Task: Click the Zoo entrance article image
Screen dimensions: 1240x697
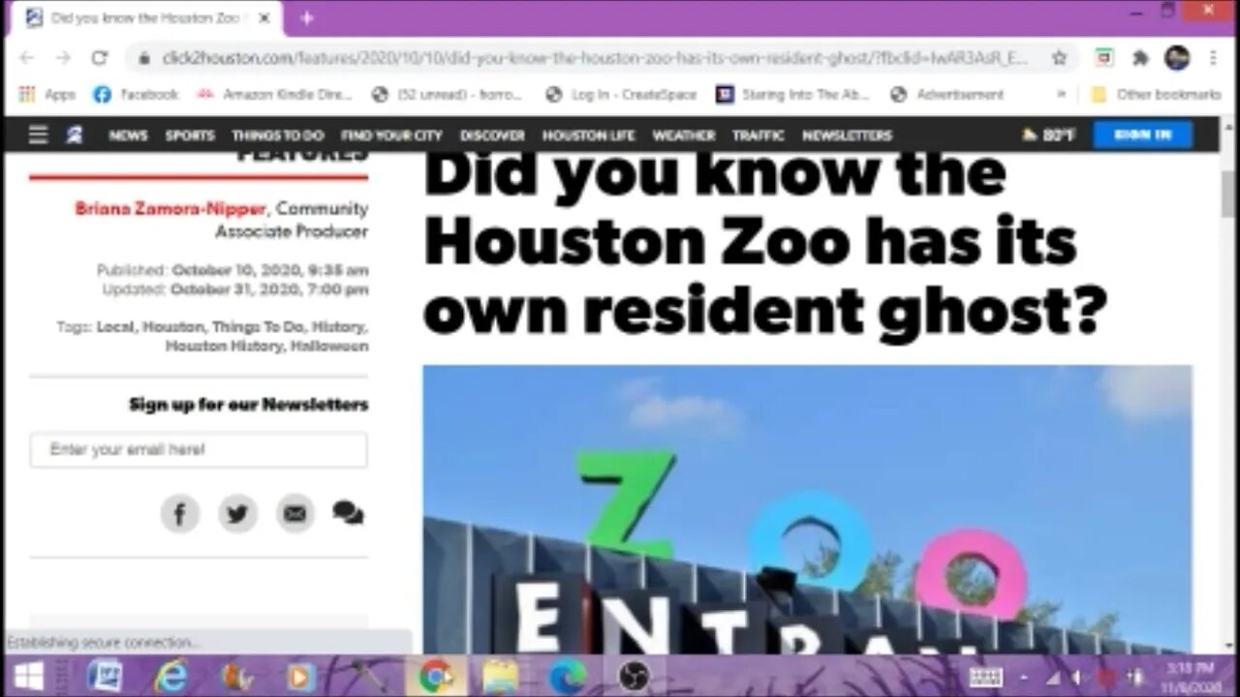Action: [x=807, y=509]
